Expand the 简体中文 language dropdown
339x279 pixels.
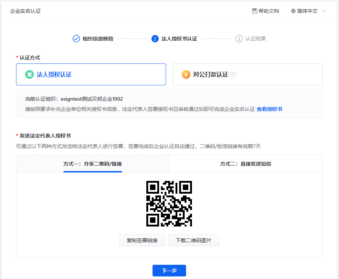pyautogui.click(x=308, y=11)
